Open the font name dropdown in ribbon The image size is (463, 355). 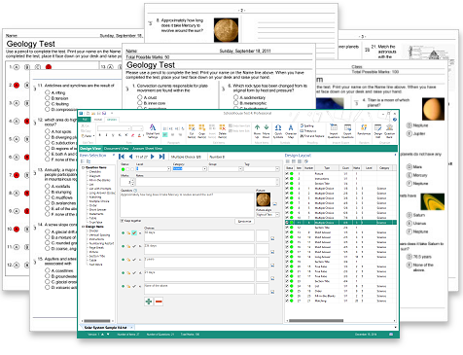coord(128,128)
